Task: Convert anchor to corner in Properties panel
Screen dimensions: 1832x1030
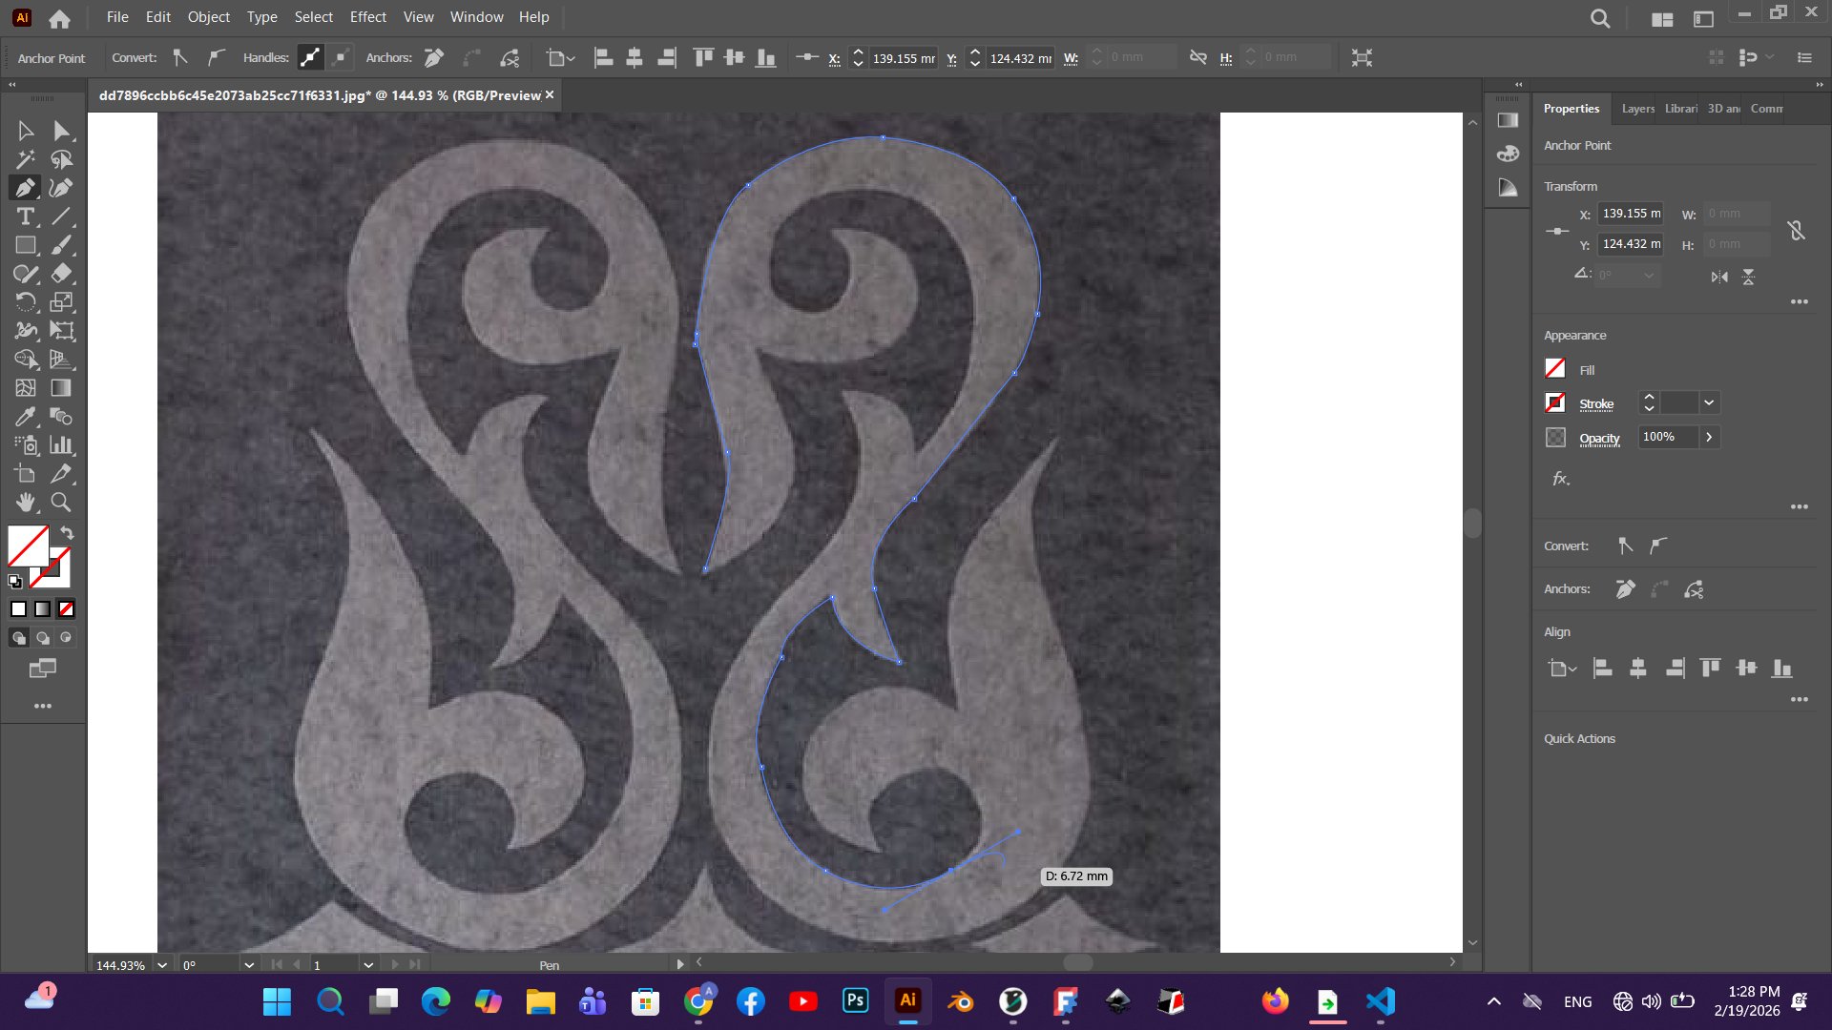Action: point(1626,546)
